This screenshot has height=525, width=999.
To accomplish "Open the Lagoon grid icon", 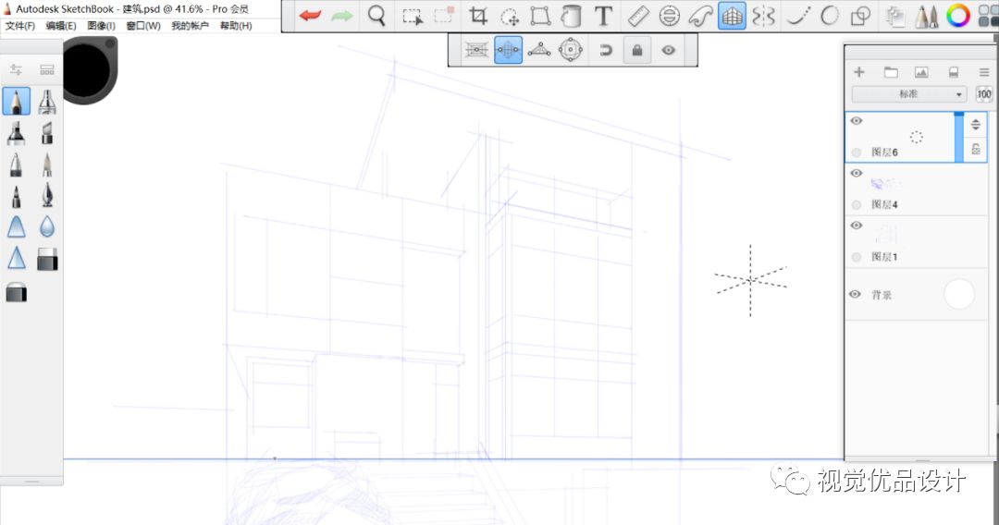I will coord(988,16).
